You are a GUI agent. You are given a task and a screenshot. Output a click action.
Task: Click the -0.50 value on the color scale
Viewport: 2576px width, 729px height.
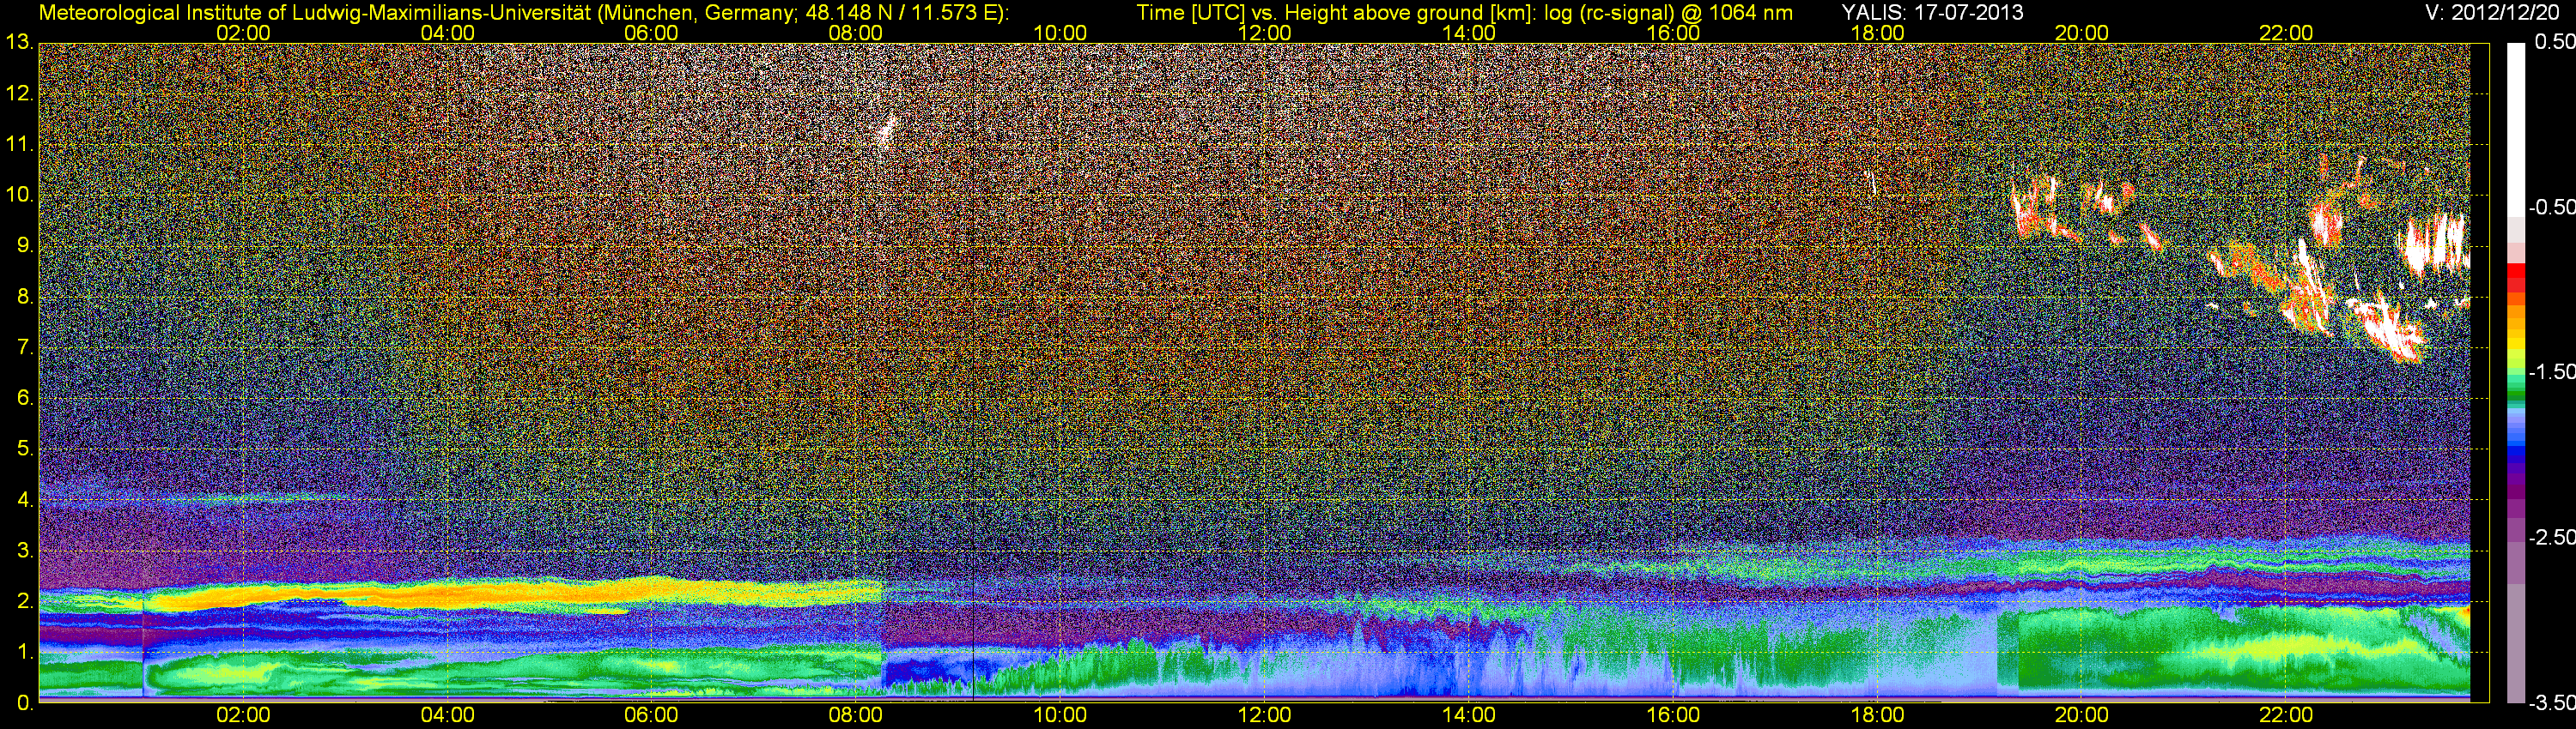[x=2551, y=208]
